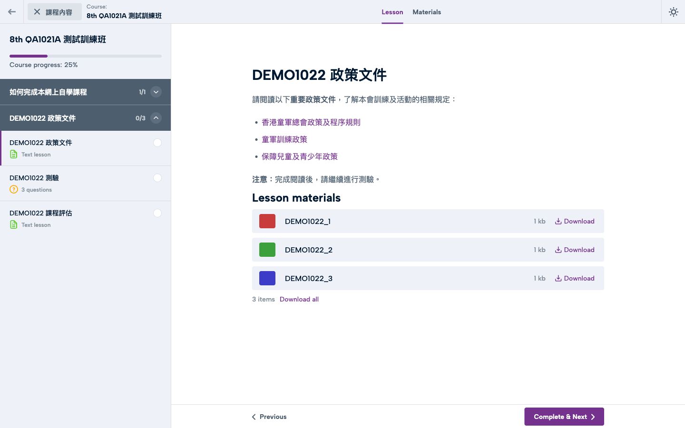Click the blue DEMO1022_3 file icon
Screen dimensions: 685x428
point(267,278)
